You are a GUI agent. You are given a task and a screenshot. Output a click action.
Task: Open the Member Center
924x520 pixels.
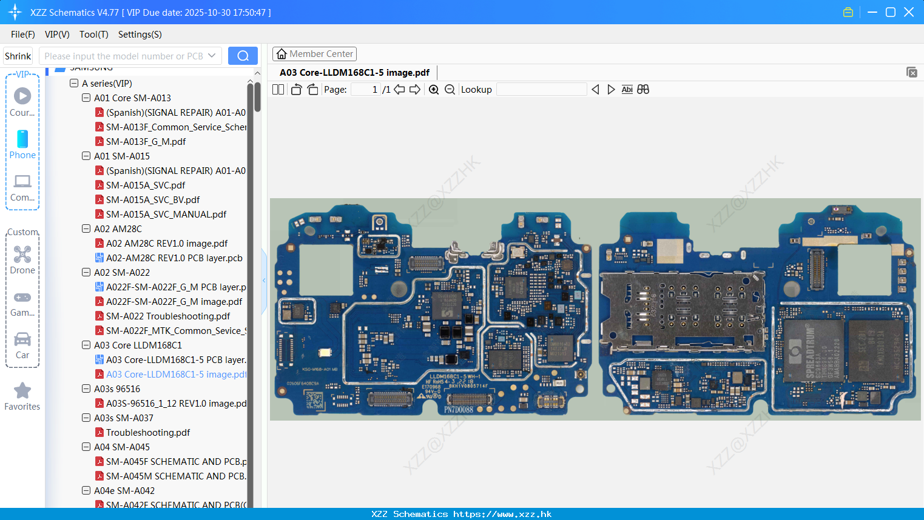click(x=314, y=54)
